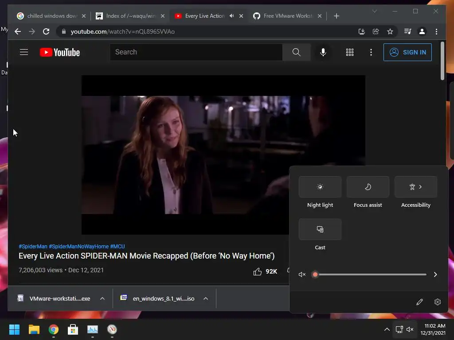Reload the current page
454x340 pixels.
click(46, 31)
